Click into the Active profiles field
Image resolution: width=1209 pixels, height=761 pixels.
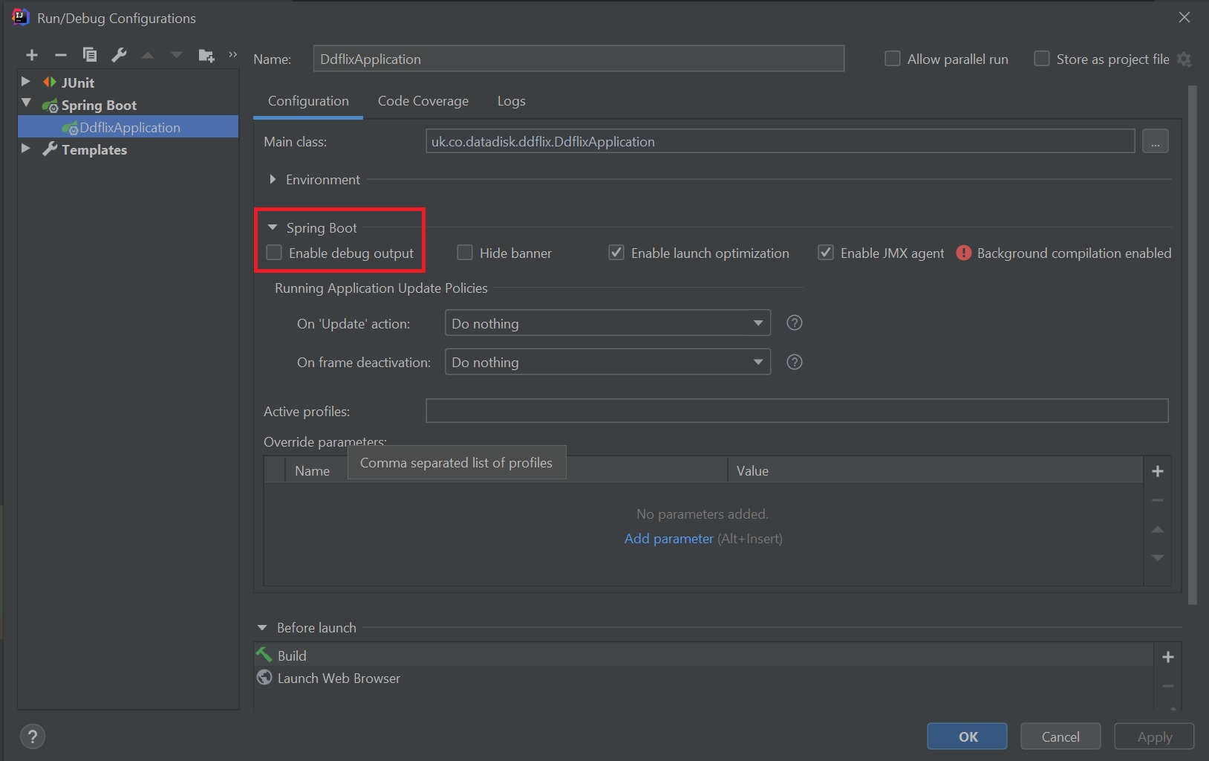click(796, 411)
